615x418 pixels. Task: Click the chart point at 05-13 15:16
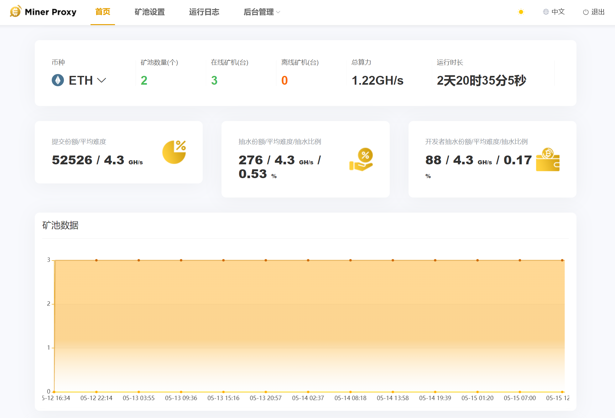[x=223, y=260]
